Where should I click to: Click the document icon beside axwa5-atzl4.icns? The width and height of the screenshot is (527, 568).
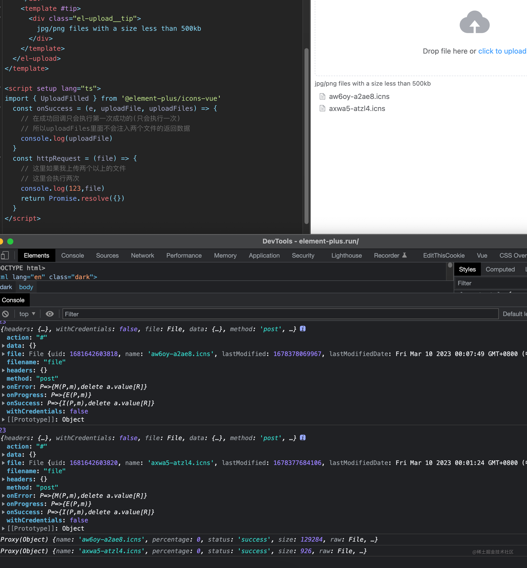[322, 108]
